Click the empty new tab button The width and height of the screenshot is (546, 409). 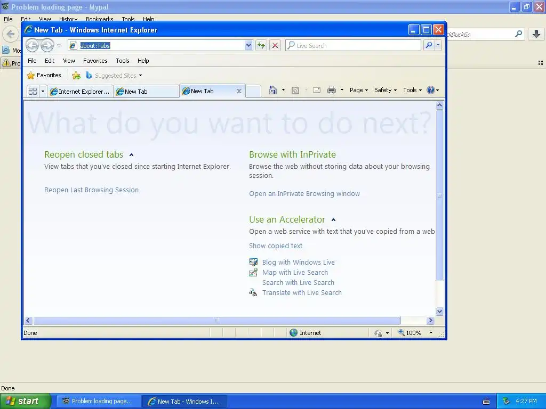pyautogui.click(x=253, y=92)
